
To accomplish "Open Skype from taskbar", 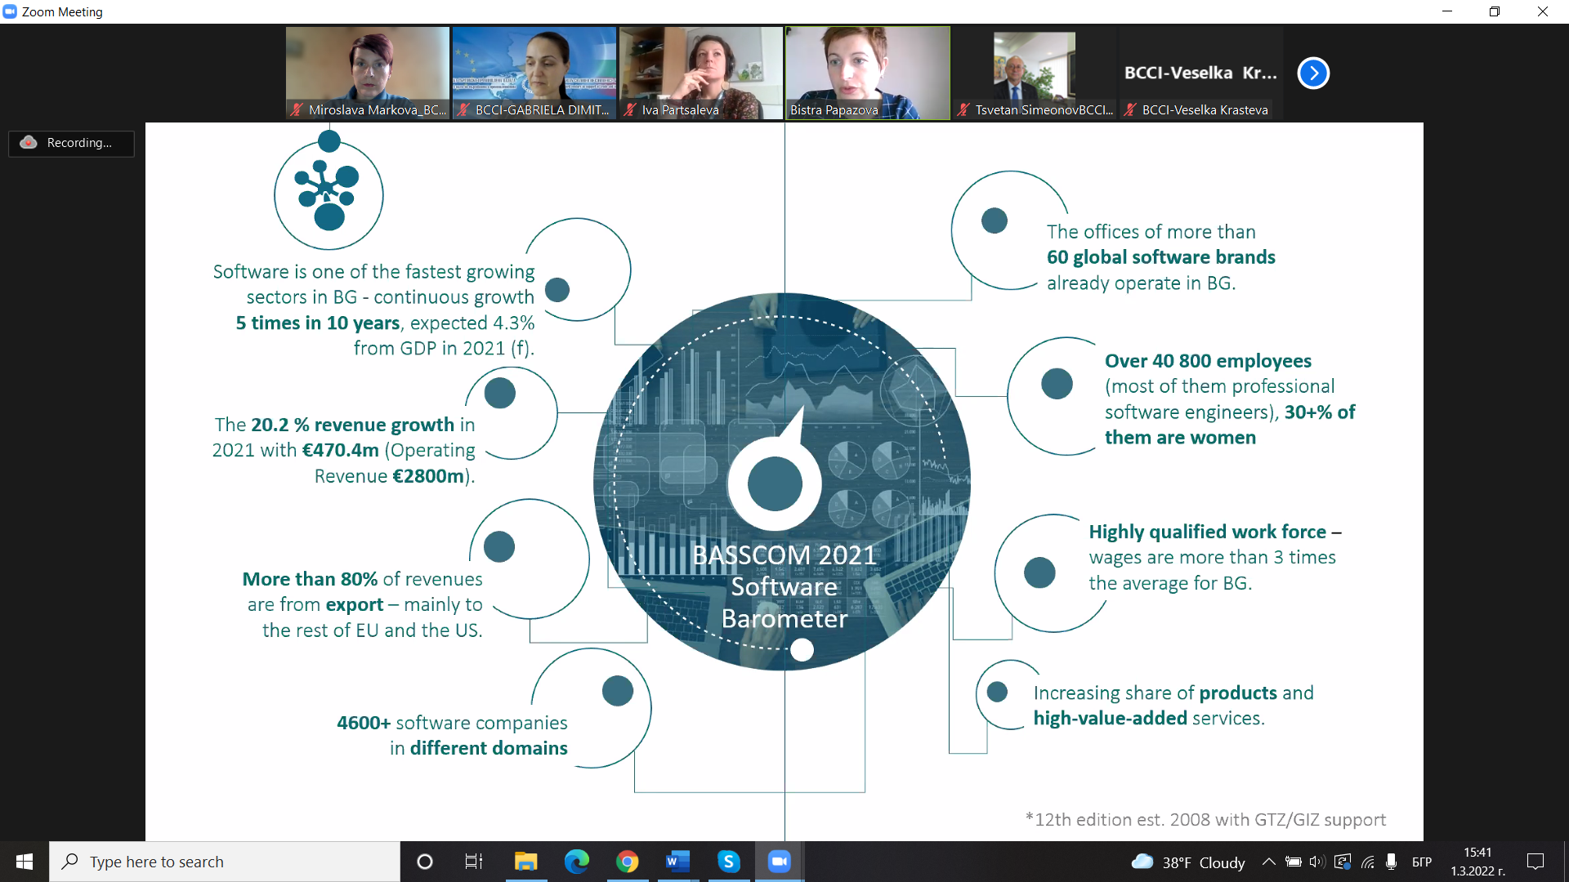I will point(729,862).
